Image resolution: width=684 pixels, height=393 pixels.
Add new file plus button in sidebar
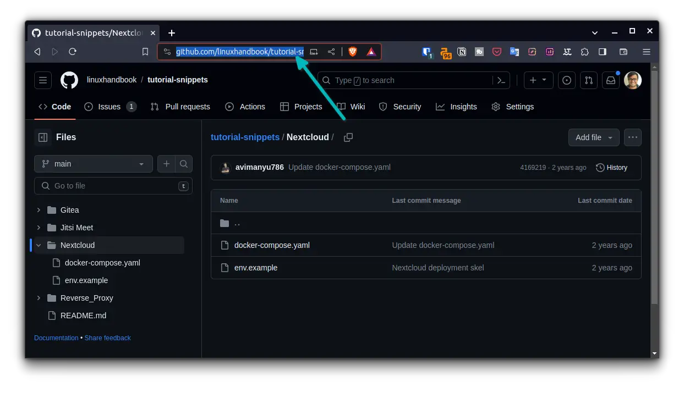(166, 164)
